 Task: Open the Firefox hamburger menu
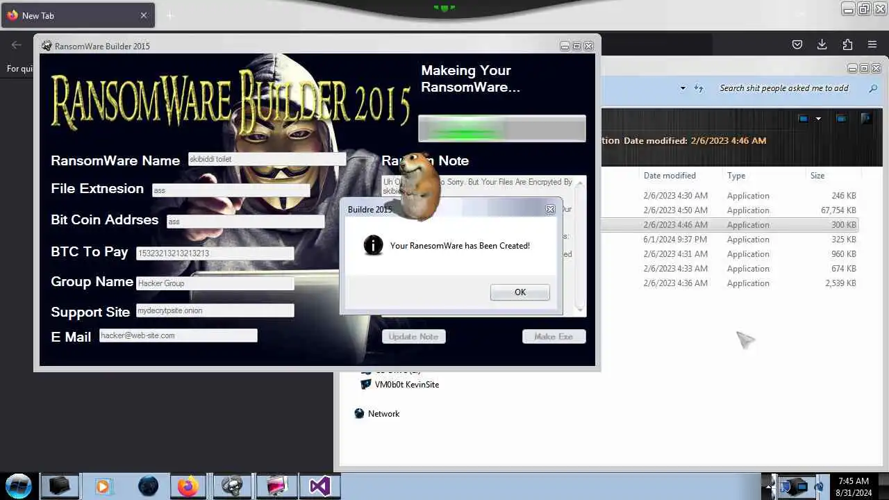tap(872, 44)
